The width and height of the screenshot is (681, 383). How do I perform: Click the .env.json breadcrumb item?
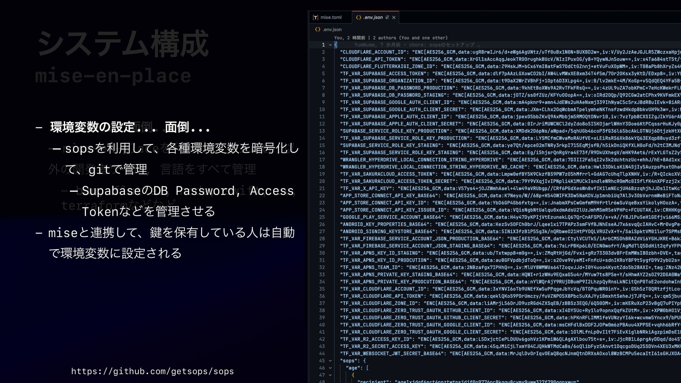point(332,29)
